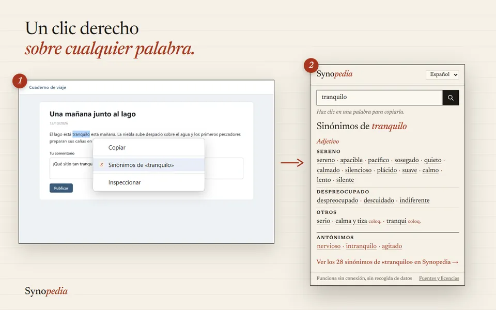Click the tranquilo search field
The height and width of the screenshot is (310, 496).
coord(380,98)
